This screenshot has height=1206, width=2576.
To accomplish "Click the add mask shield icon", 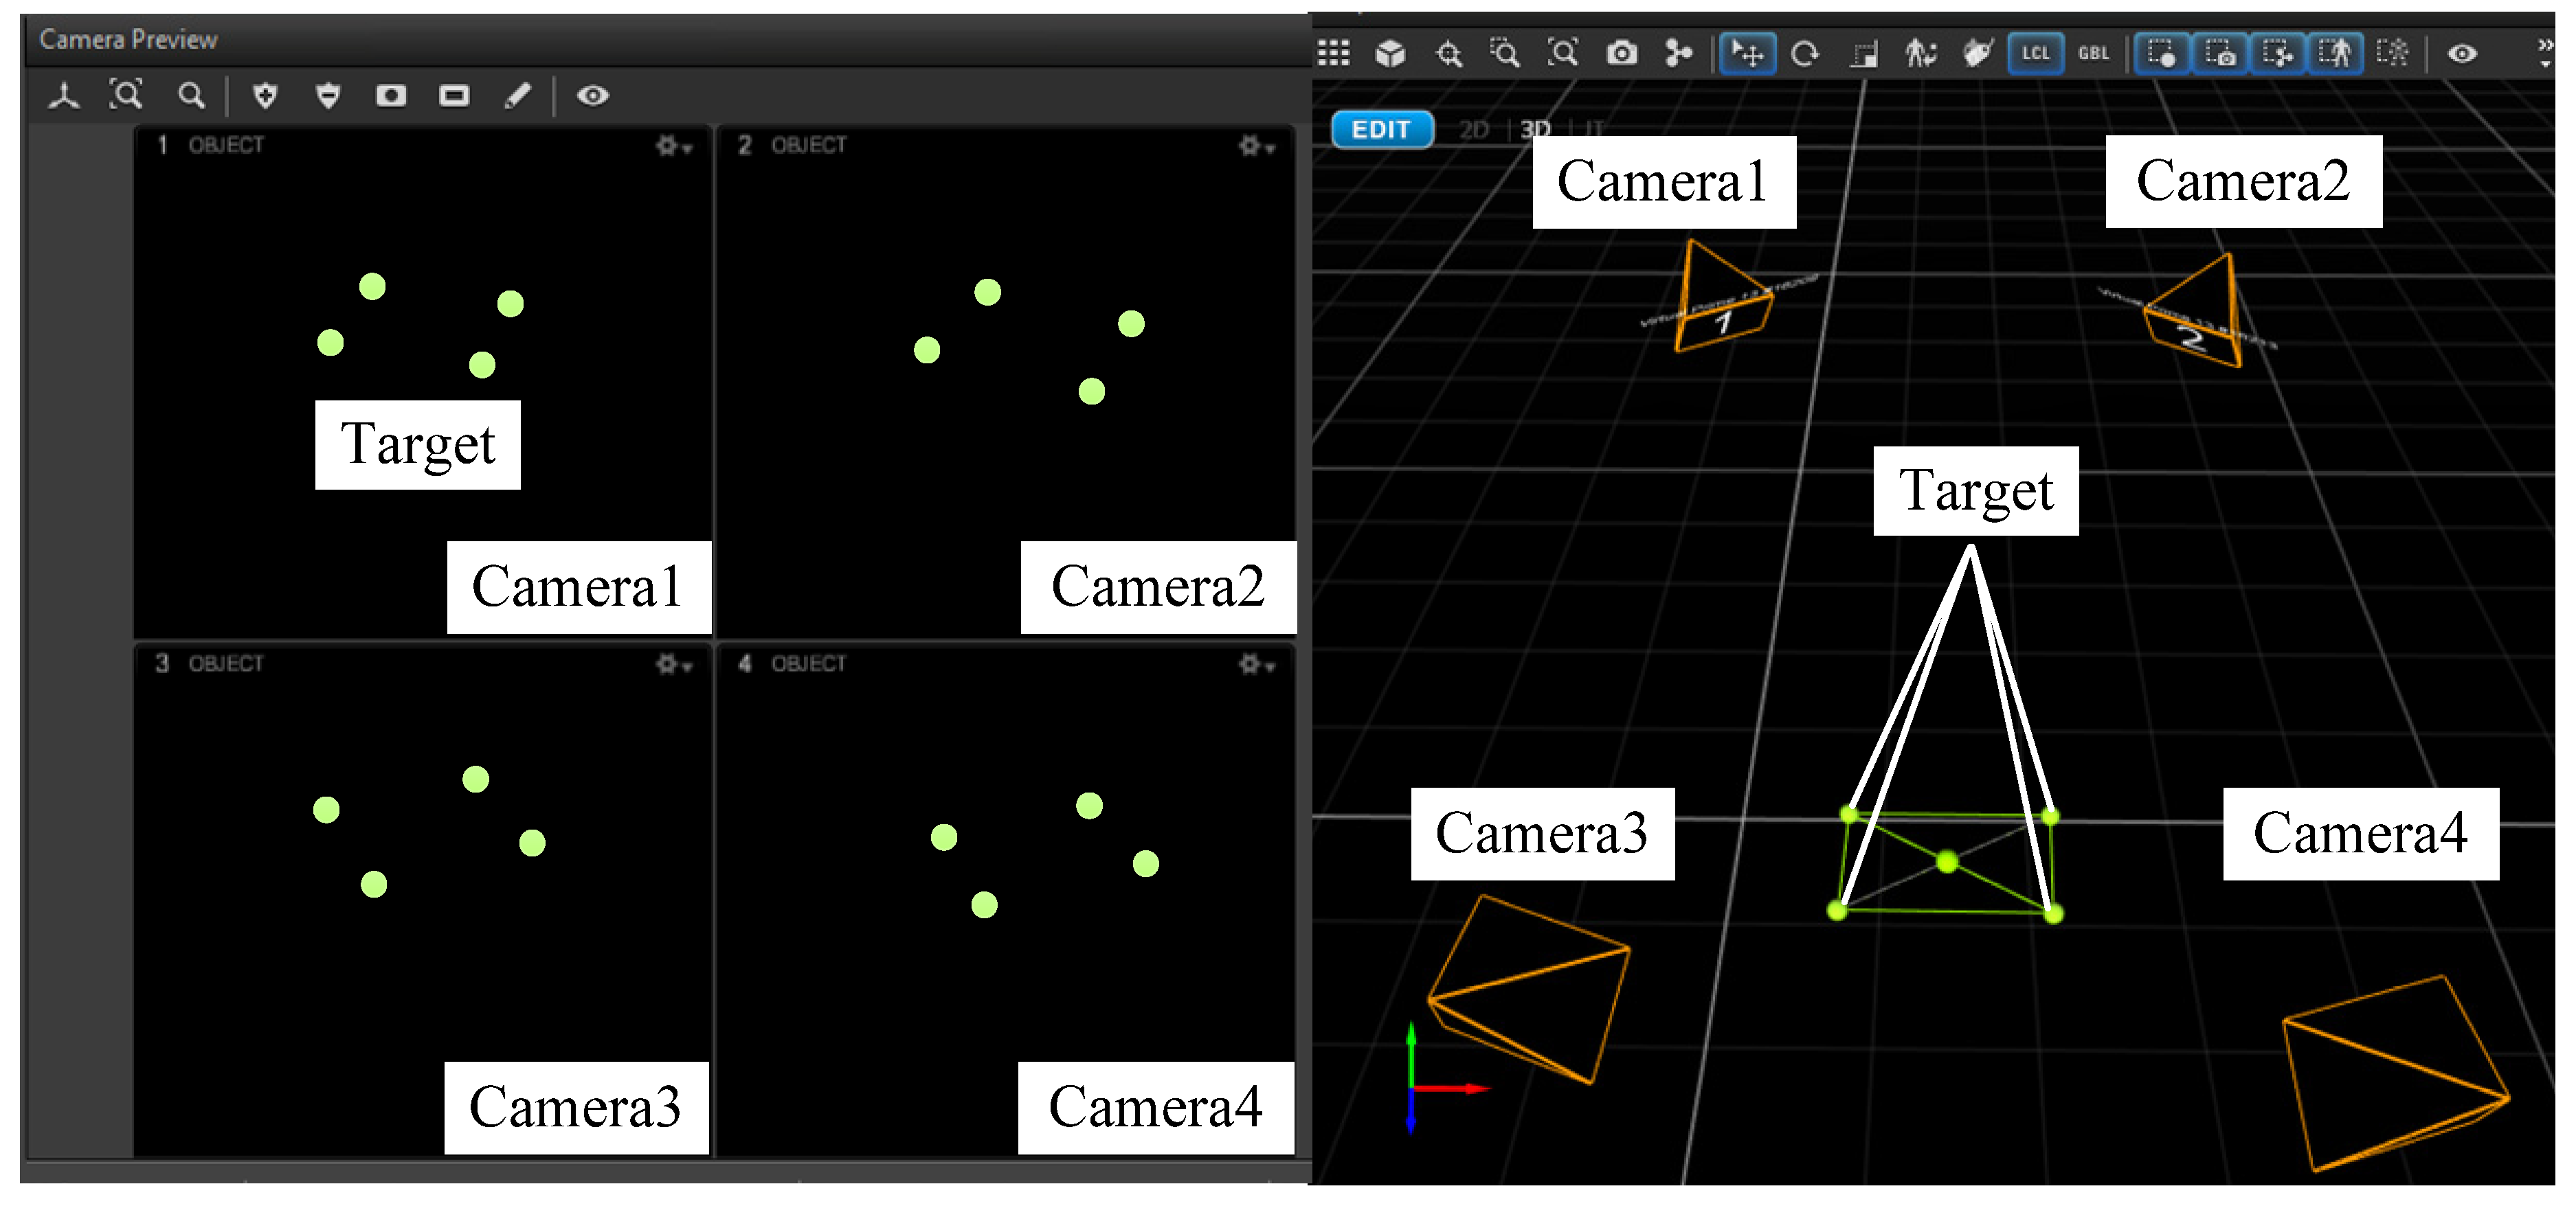I will (265, 96).
